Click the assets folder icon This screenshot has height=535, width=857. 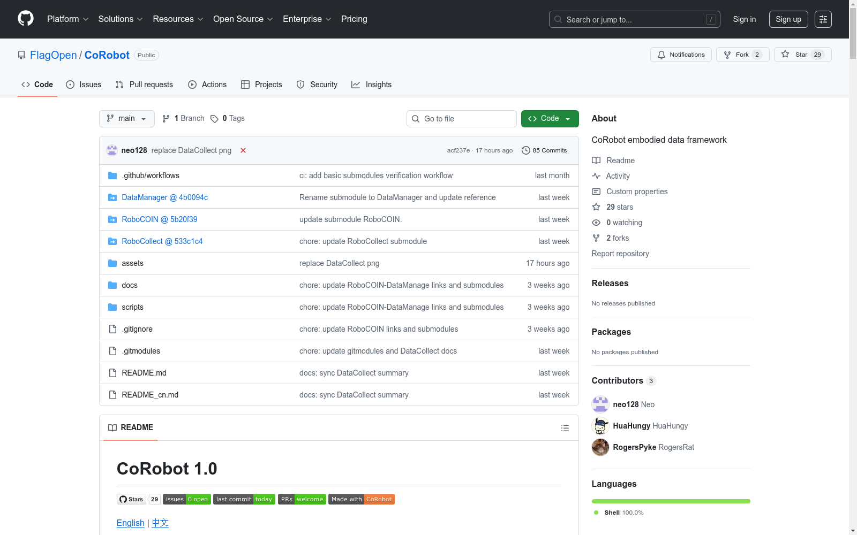(x=112, y=263)
